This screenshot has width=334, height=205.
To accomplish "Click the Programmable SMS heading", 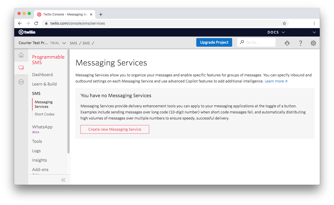I will [48, 60].
